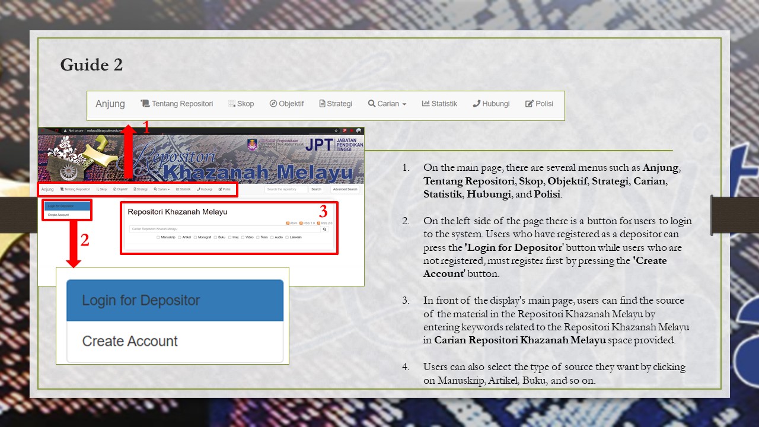Click the Statistik bar-chart icon
Viewport: 759px width, 427px height.
[x=425, y=104]
